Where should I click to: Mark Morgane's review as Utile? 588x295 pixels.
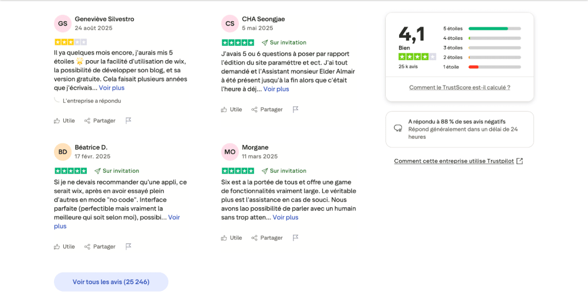pyautogui.click(x=231, y=238)
